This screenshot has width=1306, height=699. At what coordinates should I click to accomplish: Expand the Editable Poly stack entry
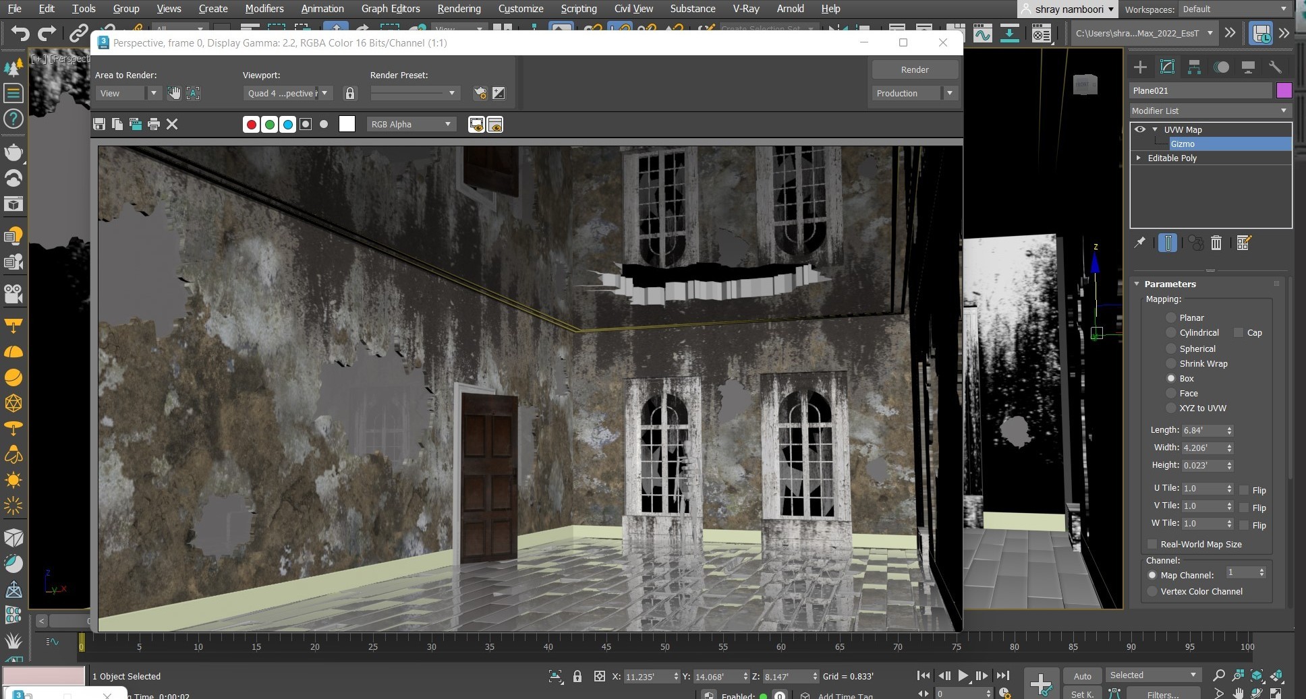coord(1139,158)
